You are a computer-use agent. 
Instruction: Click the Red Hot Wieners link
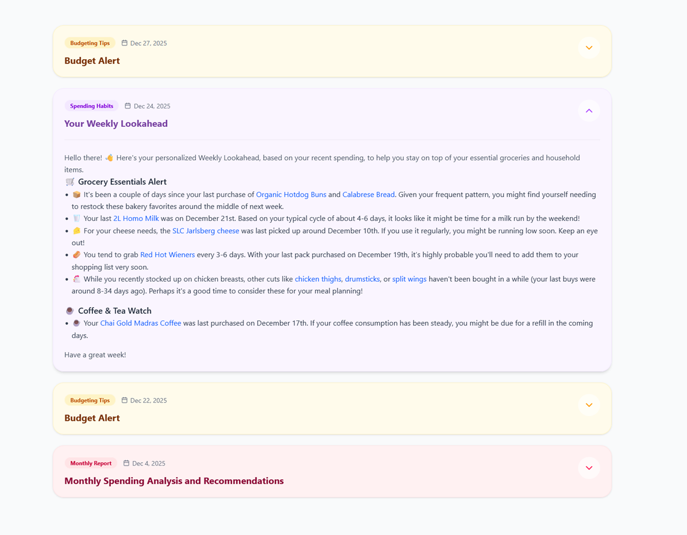click(x=167, y=255)
